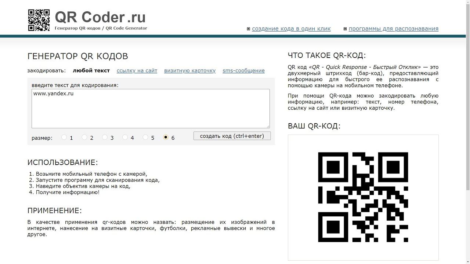Click list item 'Возьмите мобильный телефон с камерой'
The image size is (470, 264).
91,174
